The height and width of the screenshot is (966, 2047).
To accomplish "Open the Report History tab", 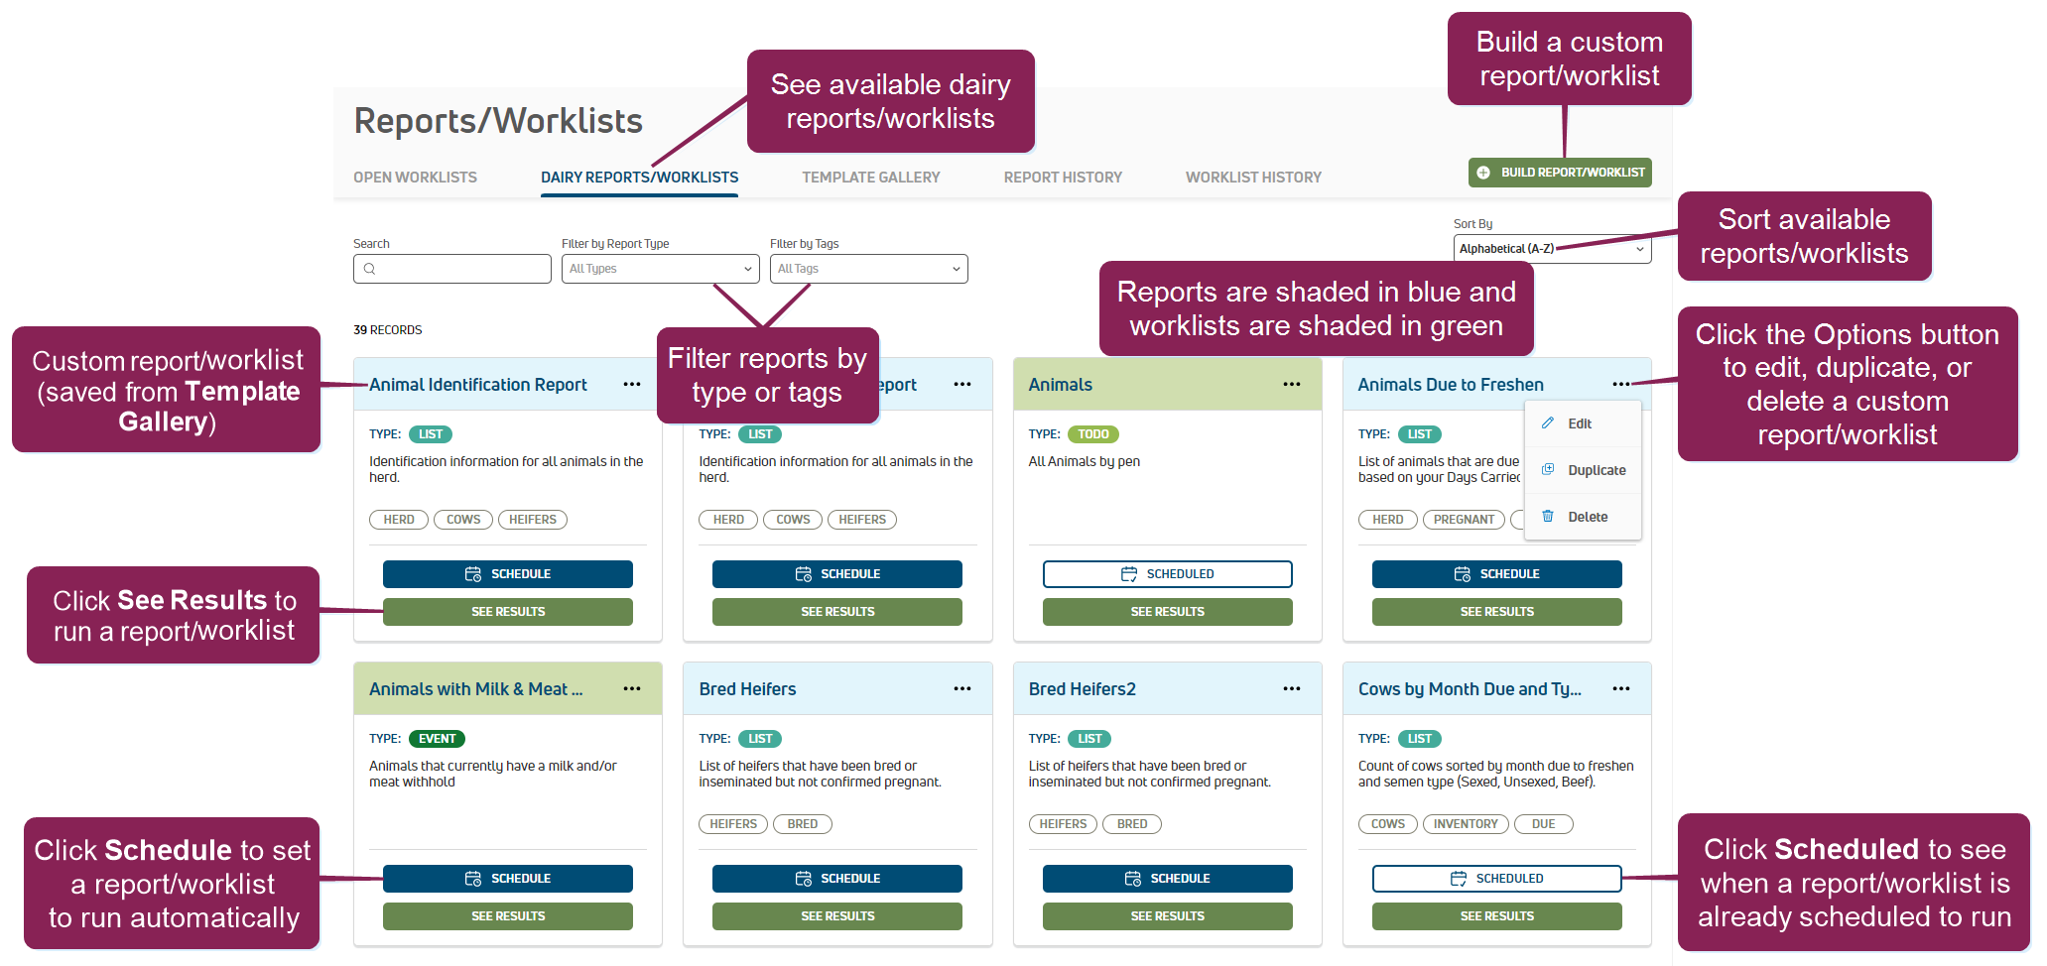I will click(1063, 178).
